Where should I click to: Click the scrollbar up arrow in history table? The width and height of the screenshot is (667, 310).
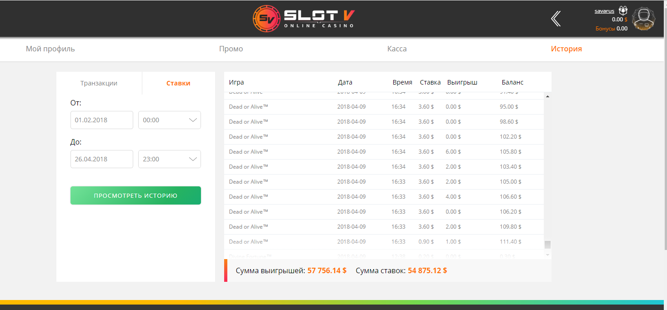[x=547, y=96]
